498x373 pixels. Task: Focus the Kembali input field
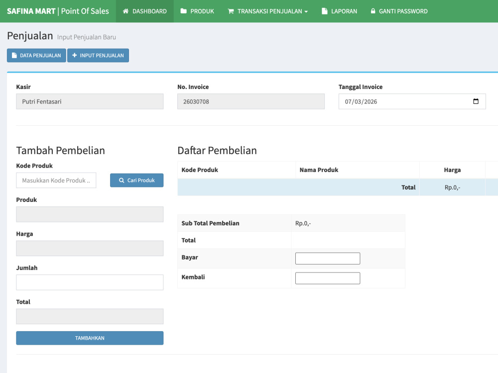point(328,278)
